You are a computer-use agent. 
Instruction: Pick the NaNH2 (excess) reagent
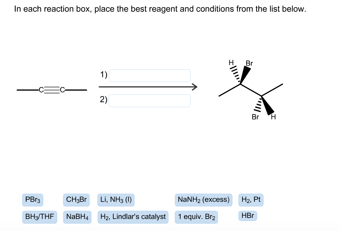point(204,200)
